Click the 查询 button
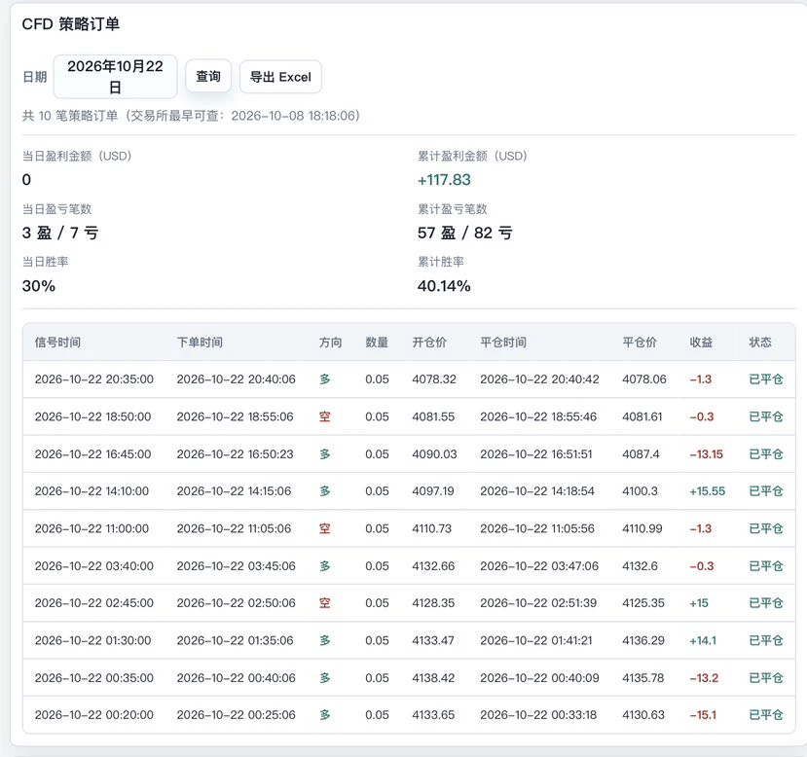Screen dimensions: 807x757 [208, 77]
